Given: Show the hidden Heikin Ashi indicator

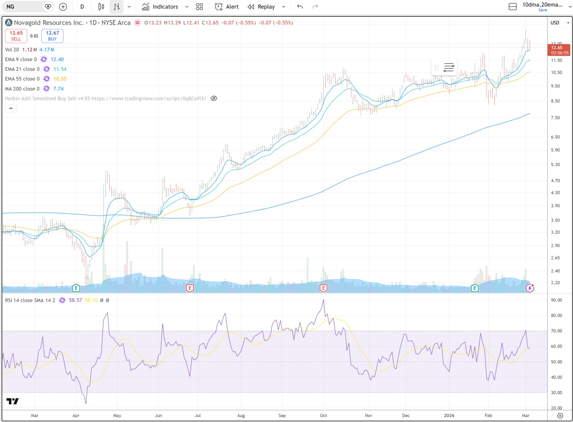Looking at the screenshot, I should point(214,99).
